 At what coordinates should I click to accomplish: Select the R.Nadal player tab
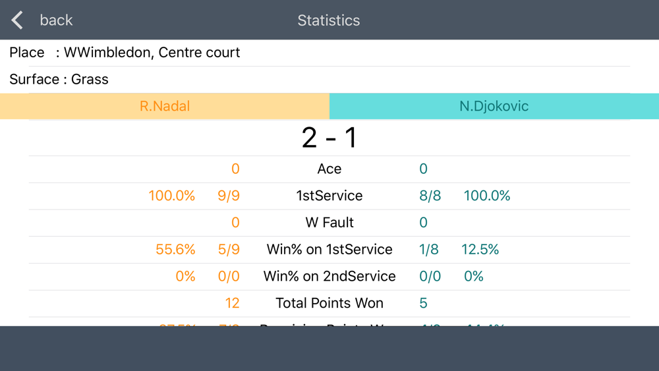tap(165, 106)
